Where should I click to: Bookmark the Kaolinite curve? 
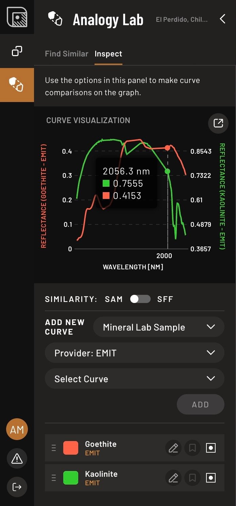click(x=192, y=478)
